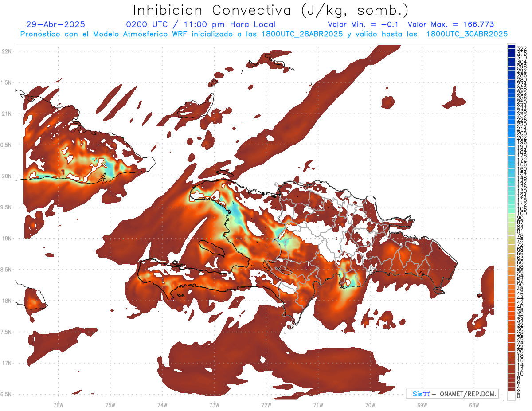Screen dimensions: 532x411
Task: Click the 68W longitude label
Action: [473, 405]
